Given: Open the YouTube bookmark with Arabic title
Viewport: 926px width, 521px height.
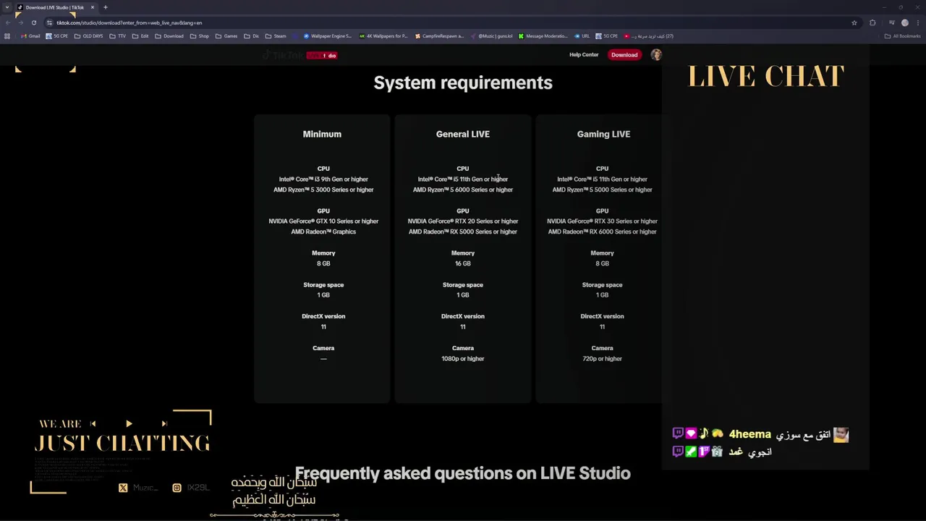Looking at the screenshot, I should click(648, 36).
